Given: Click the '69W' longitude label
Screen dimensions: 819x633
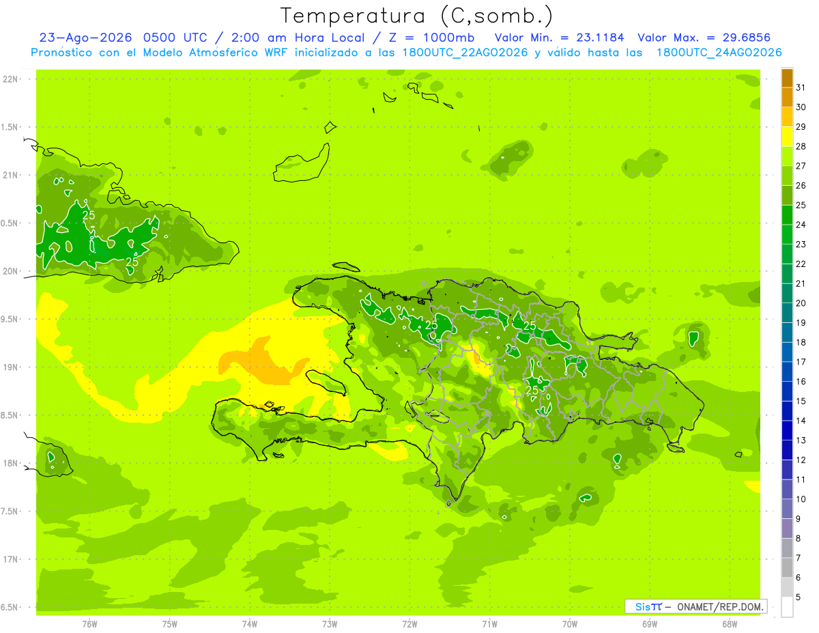Looking at the screenshot, I should coord(650,624).
